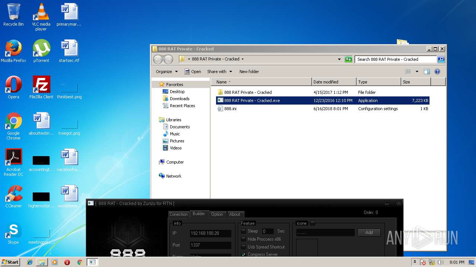Open the Recycle Bin desktop icon

click(13, 15)
